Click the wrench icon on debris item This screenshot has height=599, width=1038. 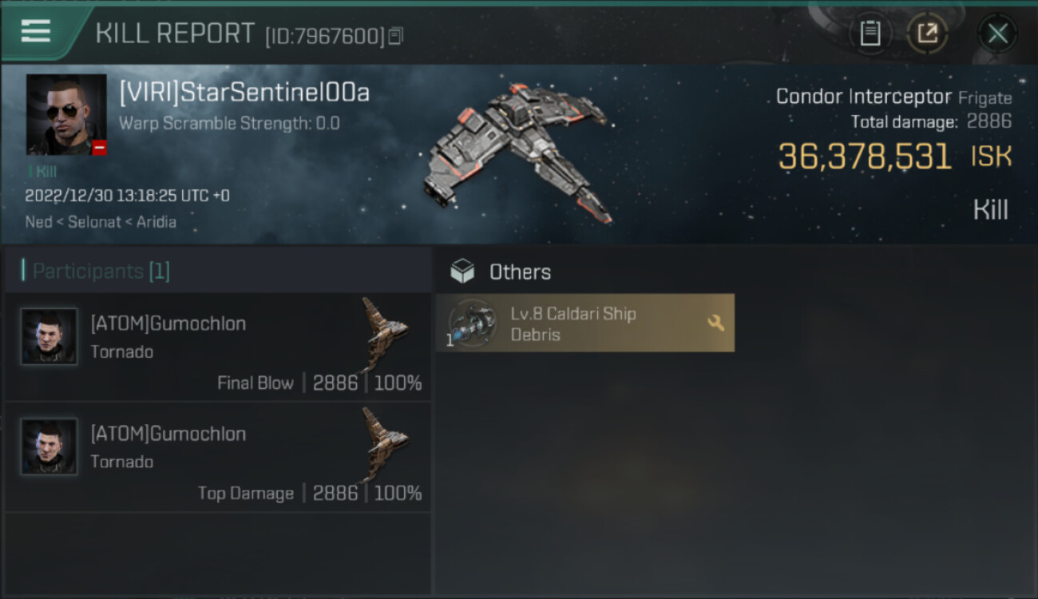pyautogui.click(x=716, y=323)
